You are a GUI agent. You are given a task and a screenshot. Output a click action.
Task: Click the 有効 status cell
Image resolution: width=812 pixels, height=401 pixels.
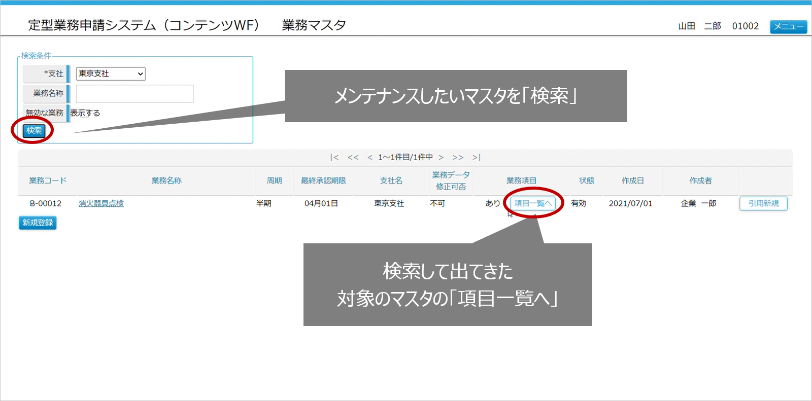[x=579, y=203]
